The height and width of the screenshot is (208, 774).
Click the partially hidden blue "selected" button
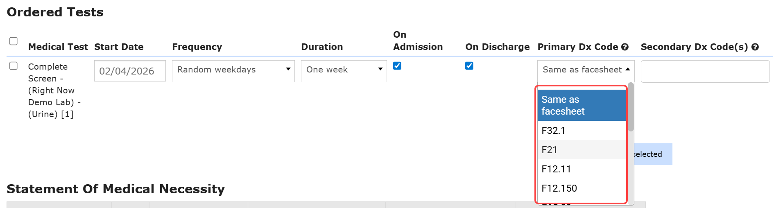[653, 154]
